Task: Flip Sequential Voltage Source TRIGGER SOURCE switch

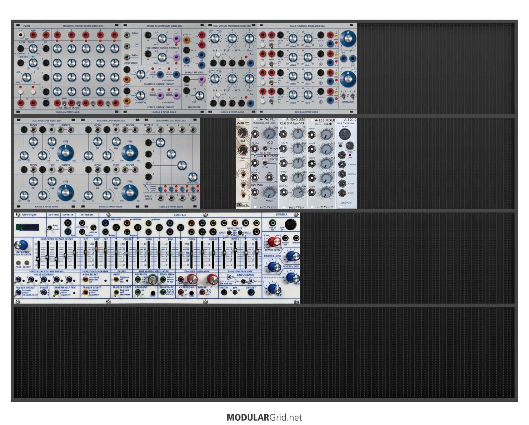Action: (x=18, y=292)
